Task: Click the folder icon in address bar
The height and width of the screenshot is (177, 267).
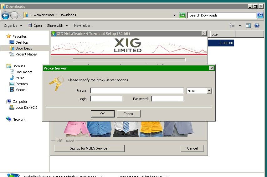Action: tap(26, 15)
